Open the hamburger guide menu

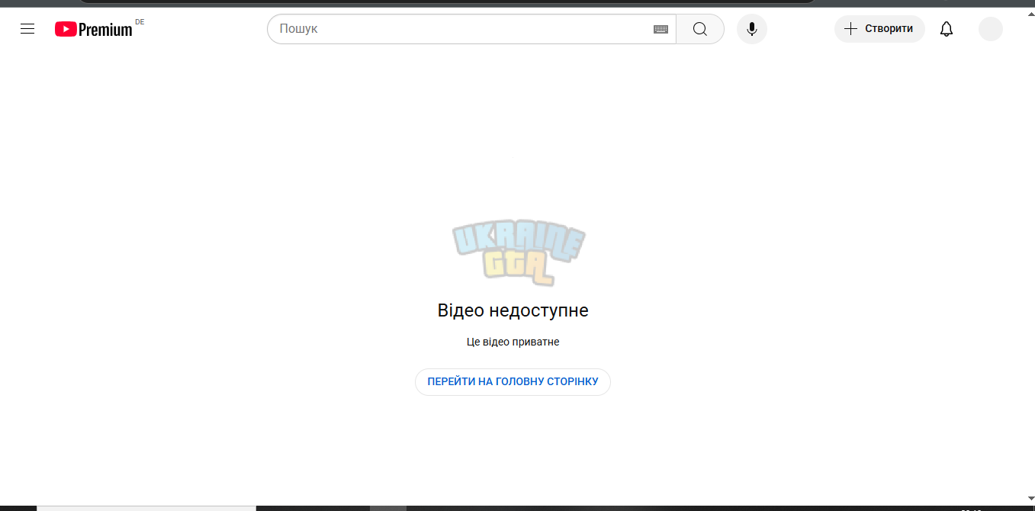[27, 29]
